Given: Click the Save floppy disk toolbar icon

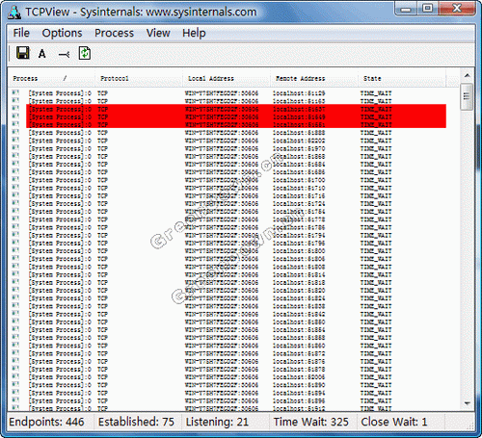Looking at the screenshot, I should (x=23, y=53).
